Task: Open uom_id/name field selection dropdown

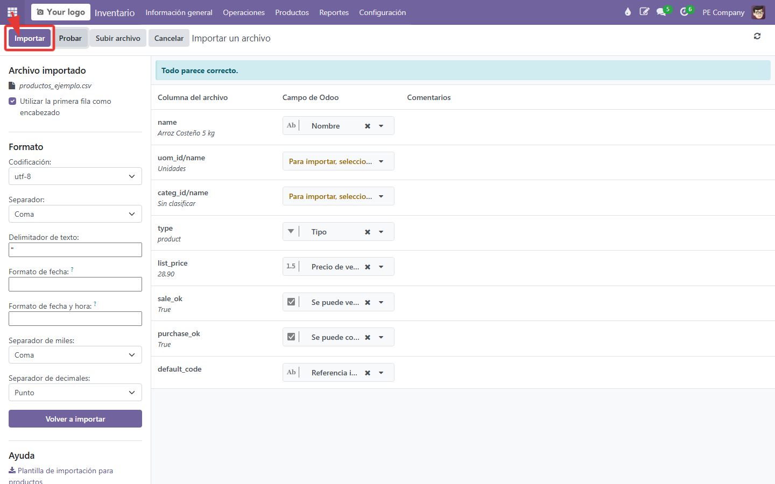Action: (x=339, y=161)
